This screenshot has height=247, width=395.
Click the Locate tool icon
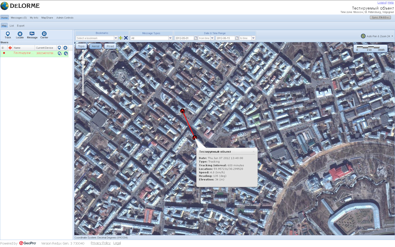20,34
